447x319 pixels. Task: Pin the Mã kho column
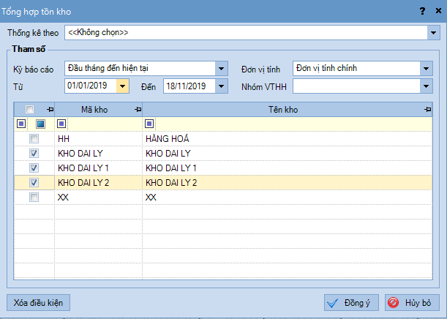pos(138,109)
